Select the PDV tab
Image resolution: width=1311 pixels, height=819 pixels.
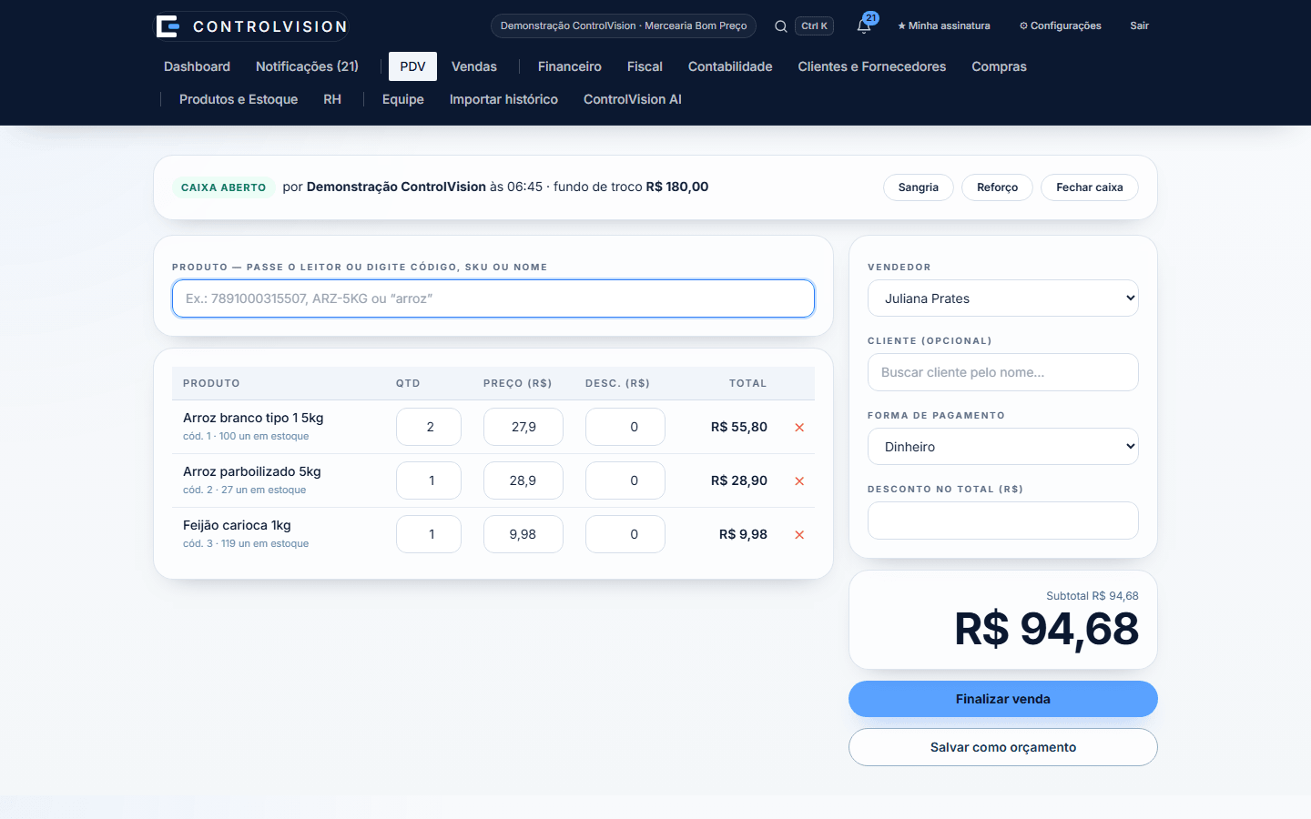pos(412,66)
